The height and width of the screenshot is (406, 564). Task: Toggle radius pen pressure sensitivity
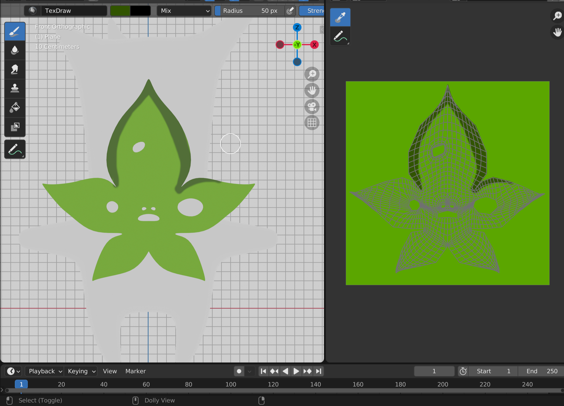click(290, 11)
